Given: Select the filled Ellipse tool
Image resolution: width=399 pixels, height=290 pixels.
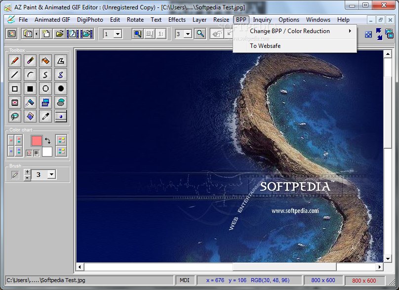Looking at the screenshot, I should tap(61, 88).
